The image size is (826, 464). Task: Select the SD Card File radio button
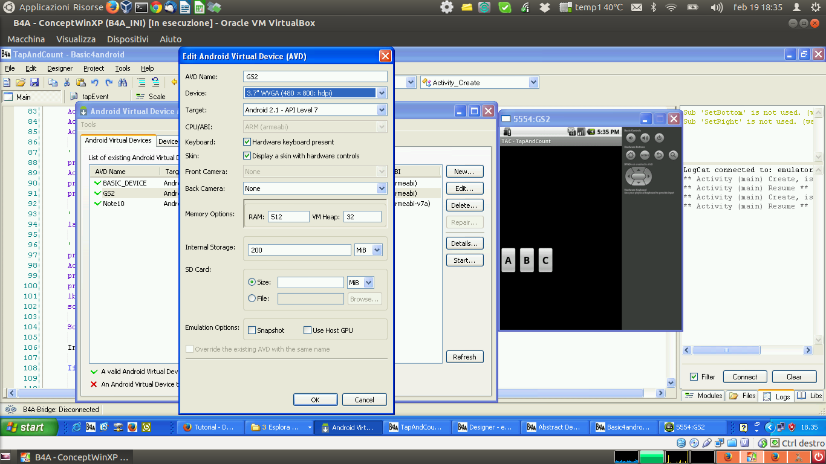point(252,298)
